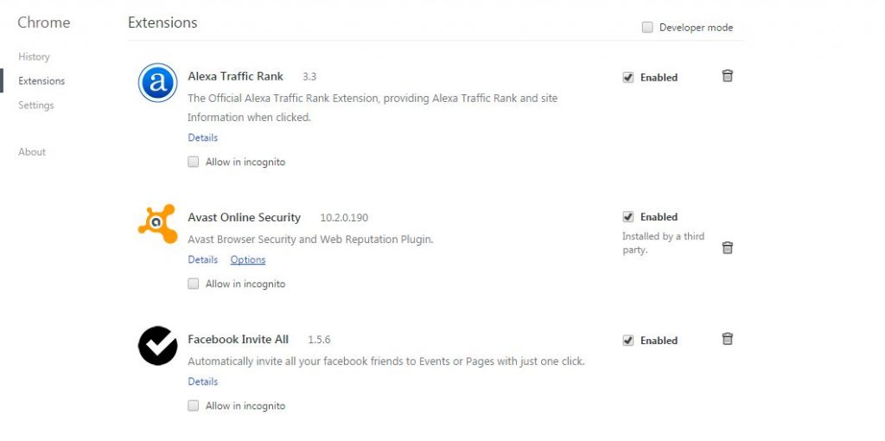
Task: Open History in the Chrome sidebar
Action: click(x=34, y=56)
